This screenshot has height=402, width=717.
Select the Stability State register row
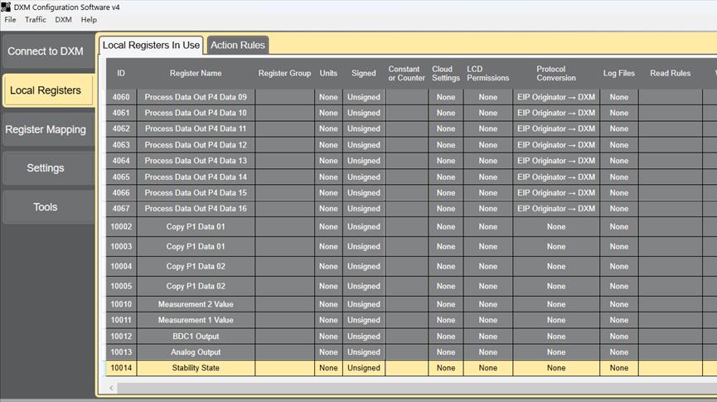(x=196, y=368)
